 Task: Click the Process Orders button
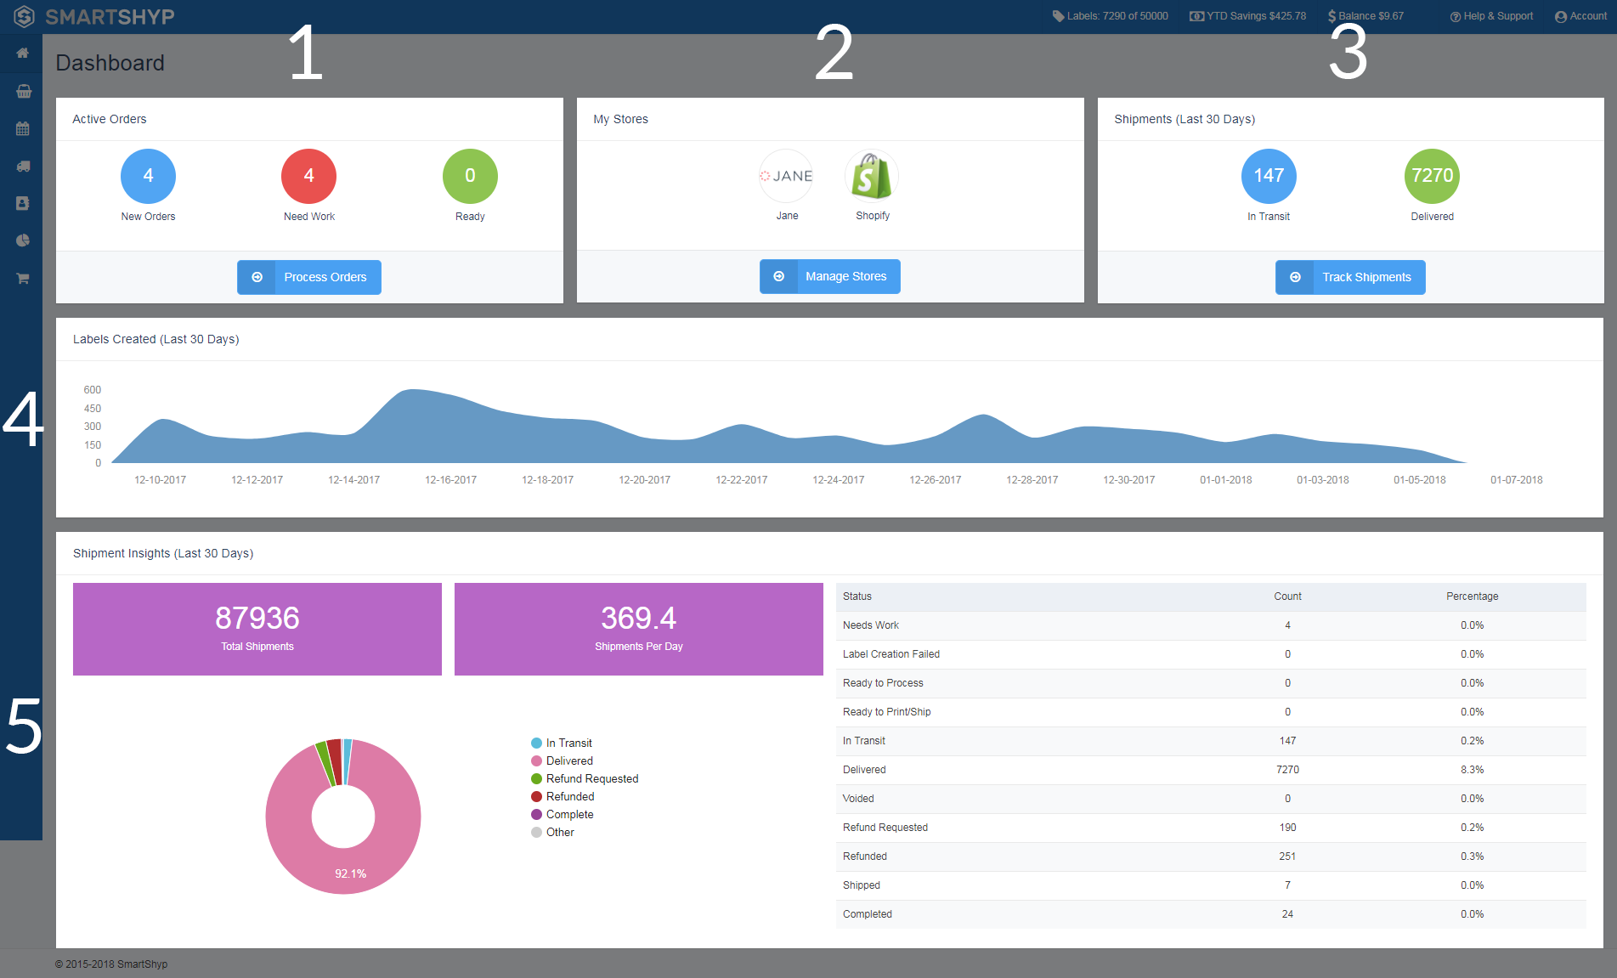click(309, 277)
